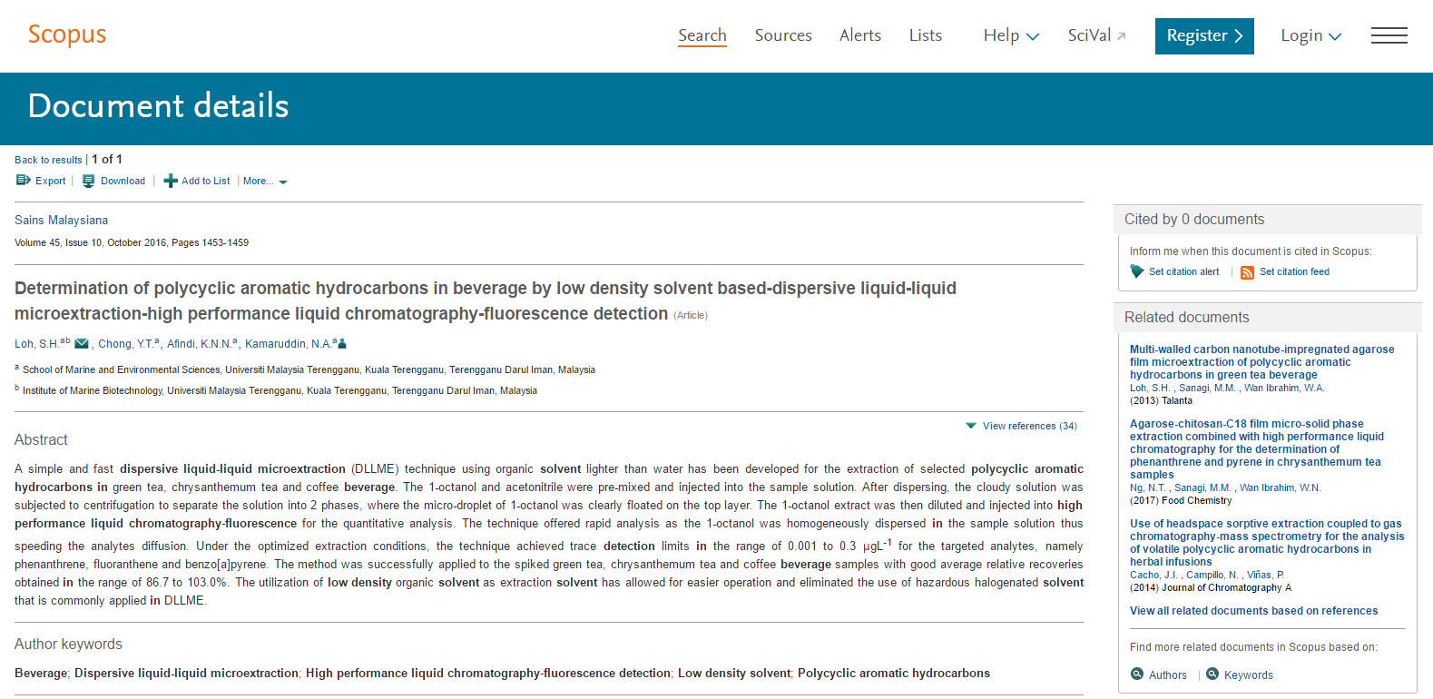The width and height of the screenshot is (1433, 699).
Task: Click the Back to results link
Action: click(x=48, y=160)
